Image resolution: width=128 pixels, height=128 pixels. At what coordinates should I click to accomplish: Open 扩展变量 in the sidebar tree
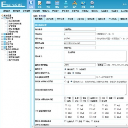pos(13,26)
